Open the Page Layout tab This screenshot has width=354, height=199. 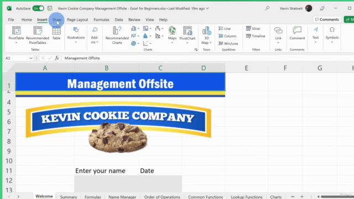pyautogui.click(x=77, y=20)
